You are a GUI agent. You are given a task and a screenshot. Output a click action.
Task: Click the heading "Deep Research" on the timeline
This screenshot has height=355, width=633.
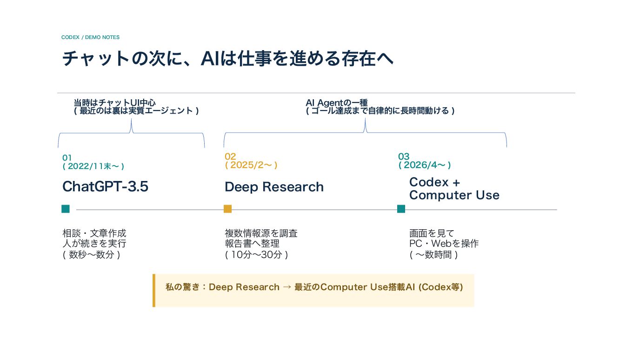274,187
